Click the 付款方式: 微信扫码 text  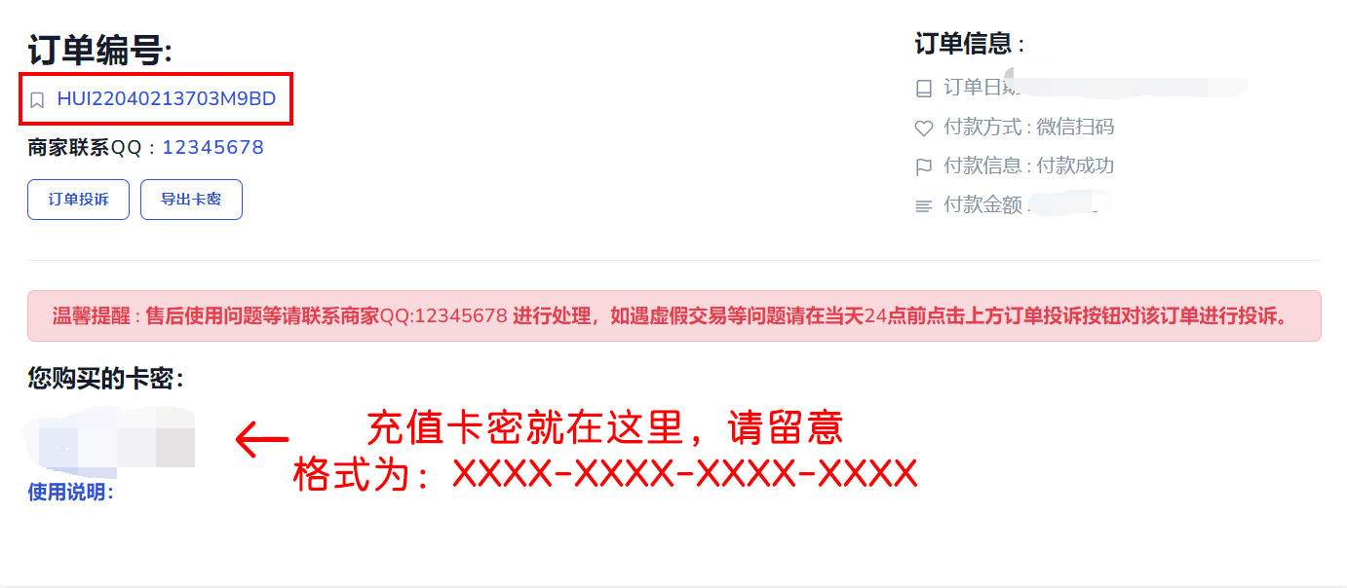click(x=1028, y=128)
